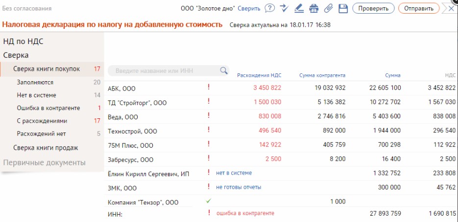Open the Сверка книги продаж section
This screenshot has width=458, height=222.
[x=46, y=148]
